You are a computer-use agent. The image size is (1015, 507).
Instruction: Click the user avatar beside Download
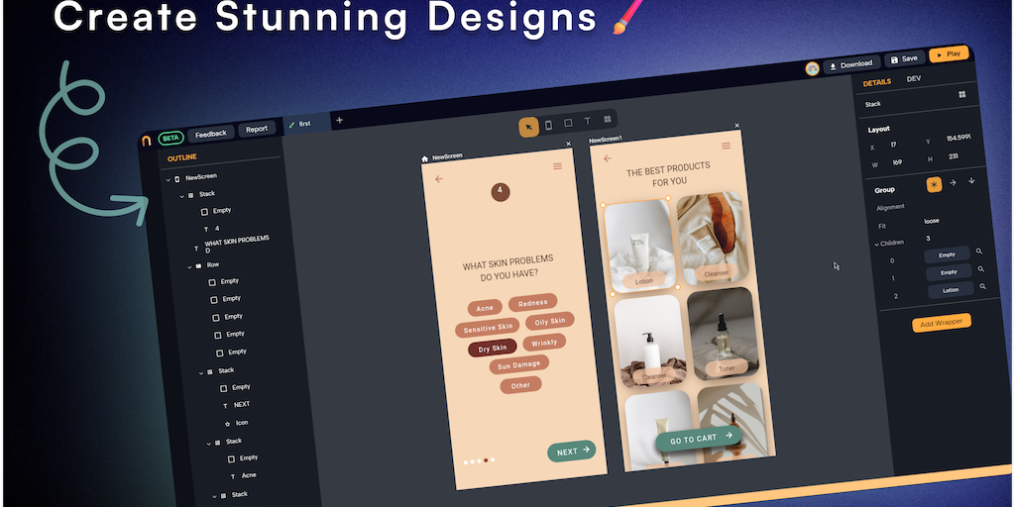(x=812, y=68)
